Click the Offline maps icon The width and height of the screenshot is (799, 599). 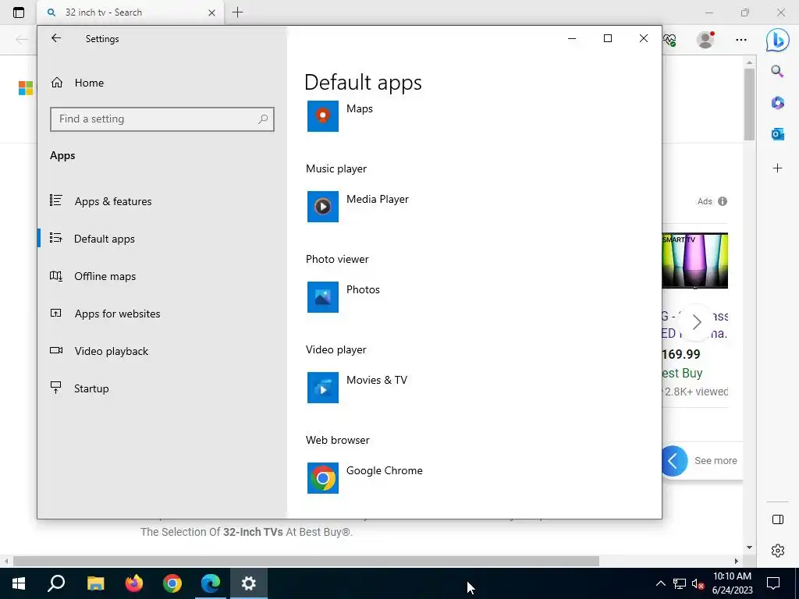coord(56,275)
